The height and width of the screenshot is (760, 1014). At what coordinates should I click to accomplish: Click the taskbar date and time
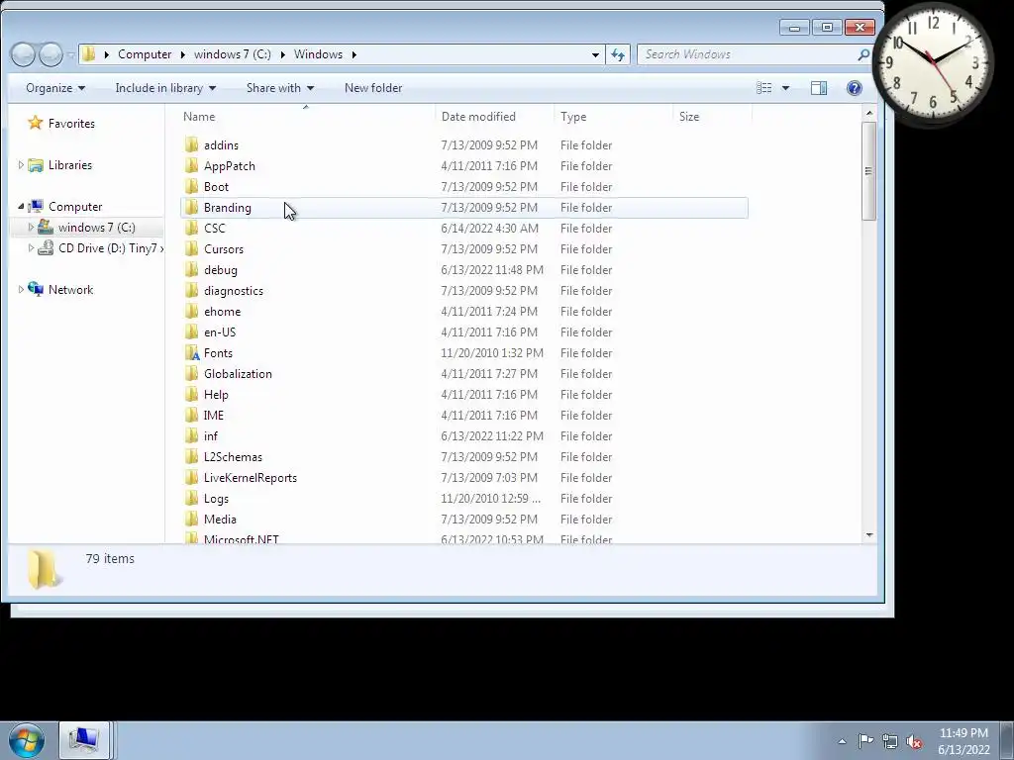point(963,741)
